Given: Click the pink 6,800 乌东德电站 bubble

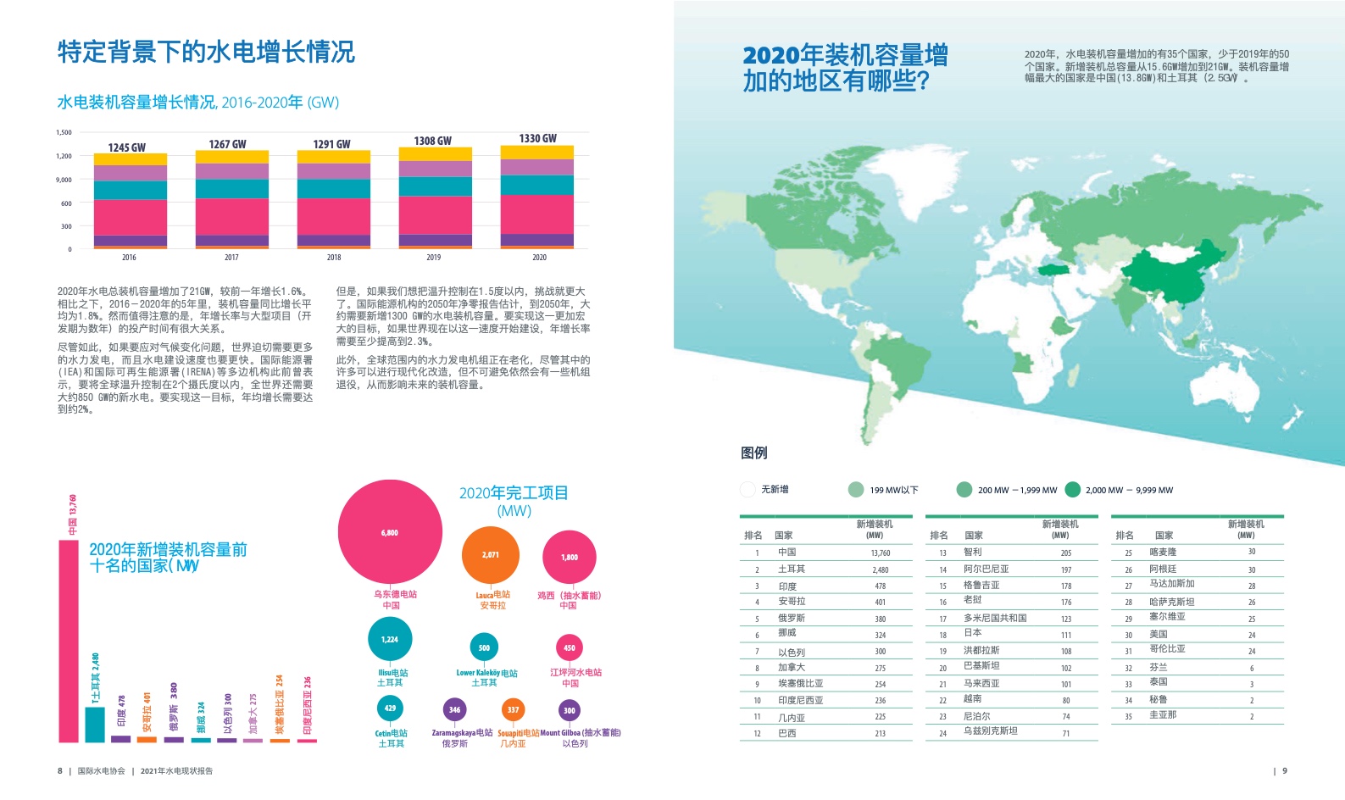Looking at the screenshot, I should [x=390, y=532].
